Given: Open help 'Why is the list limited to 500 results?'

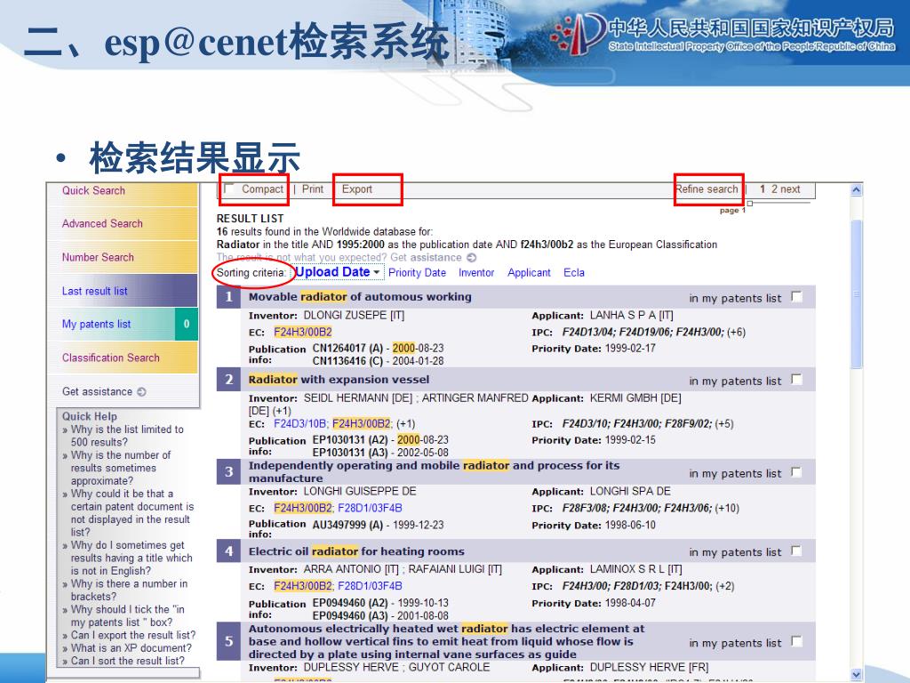Looking at the screenshot, I should pyautogui.click(x=127, y=436).
